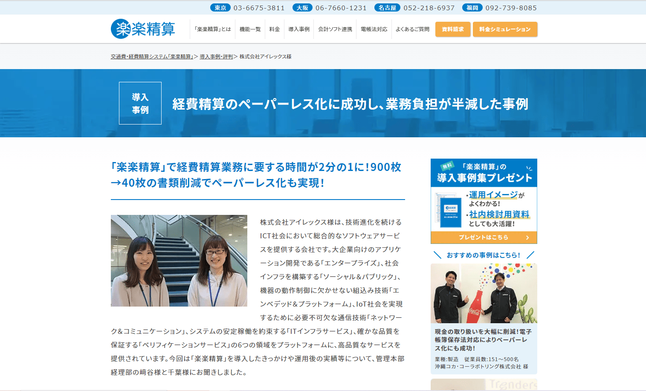Follow the 導入事例・評判 breadcrumb link
Image resolution: width=646 pixels, height=391 pixels.
[216, 57]
